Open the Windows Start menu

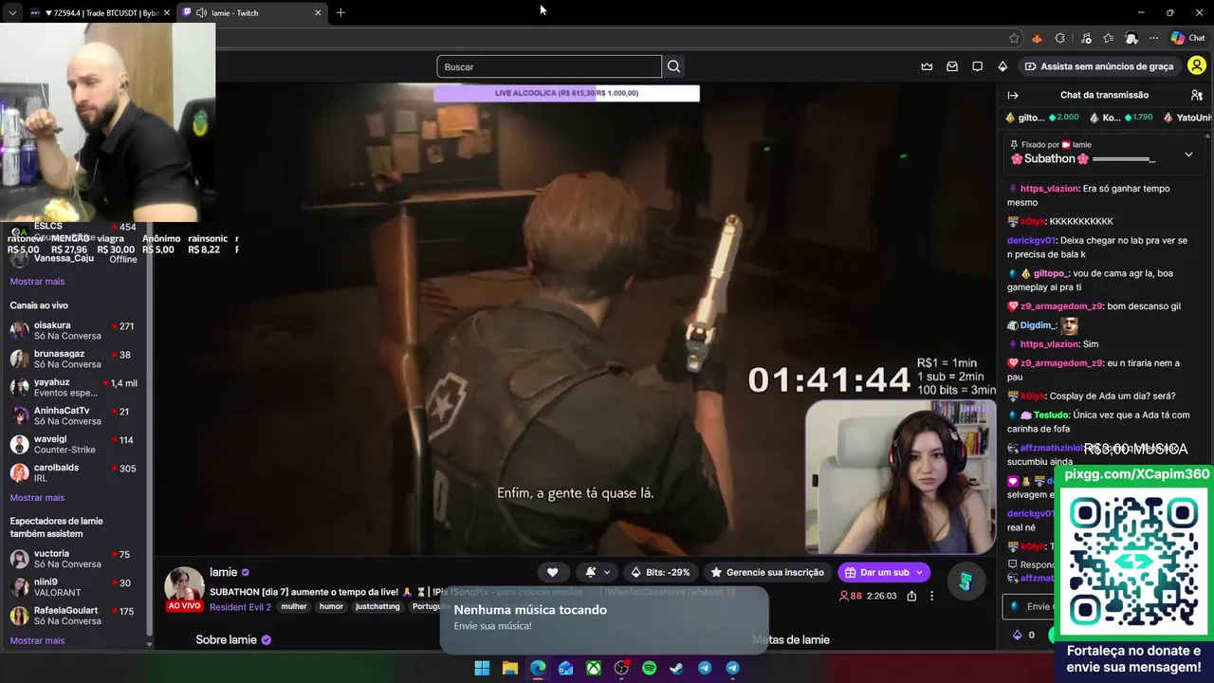click(482, 668)
